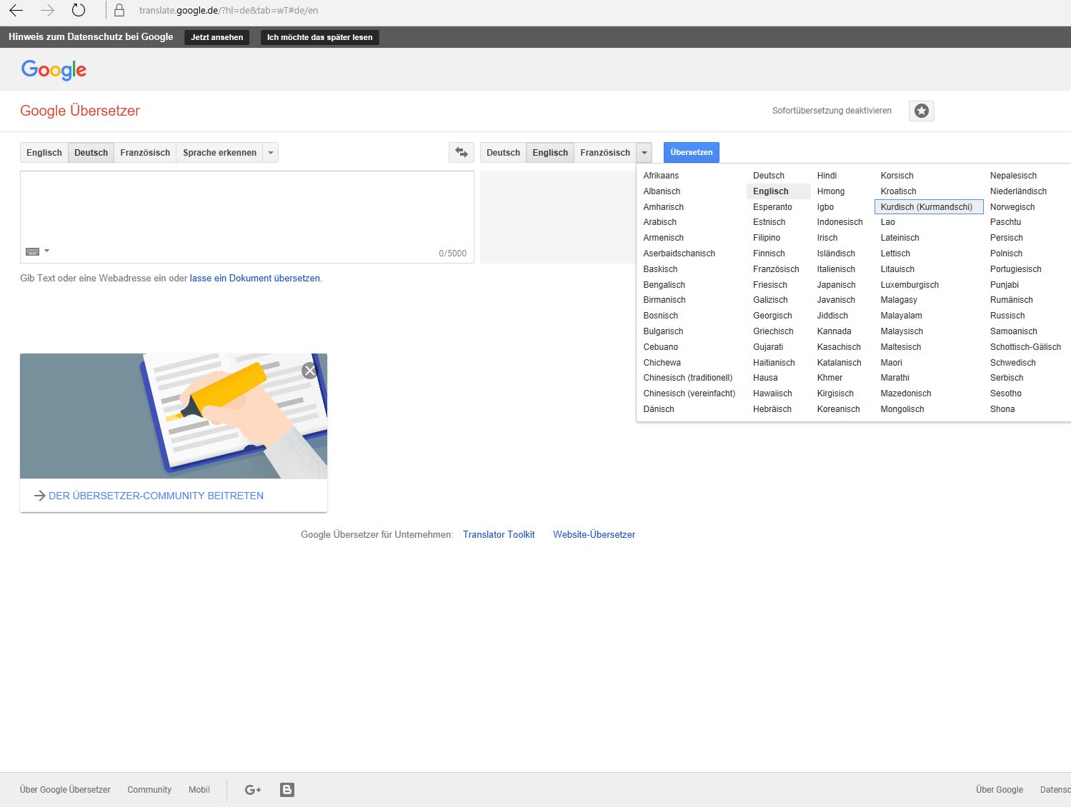Click the browser back arrow
The width and height of the screenshot is (1071, 807).
16,11
